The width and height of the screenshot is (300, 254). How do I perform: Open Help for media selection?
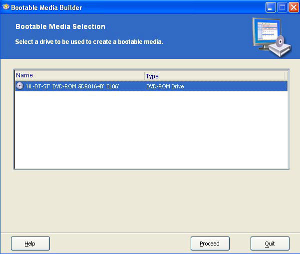(x=30, y=244)
